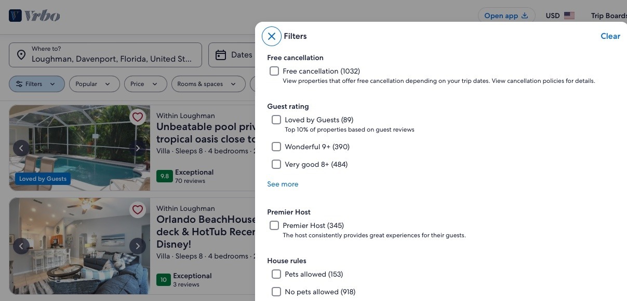Click the Open app download button

click(x=505, y=16)
